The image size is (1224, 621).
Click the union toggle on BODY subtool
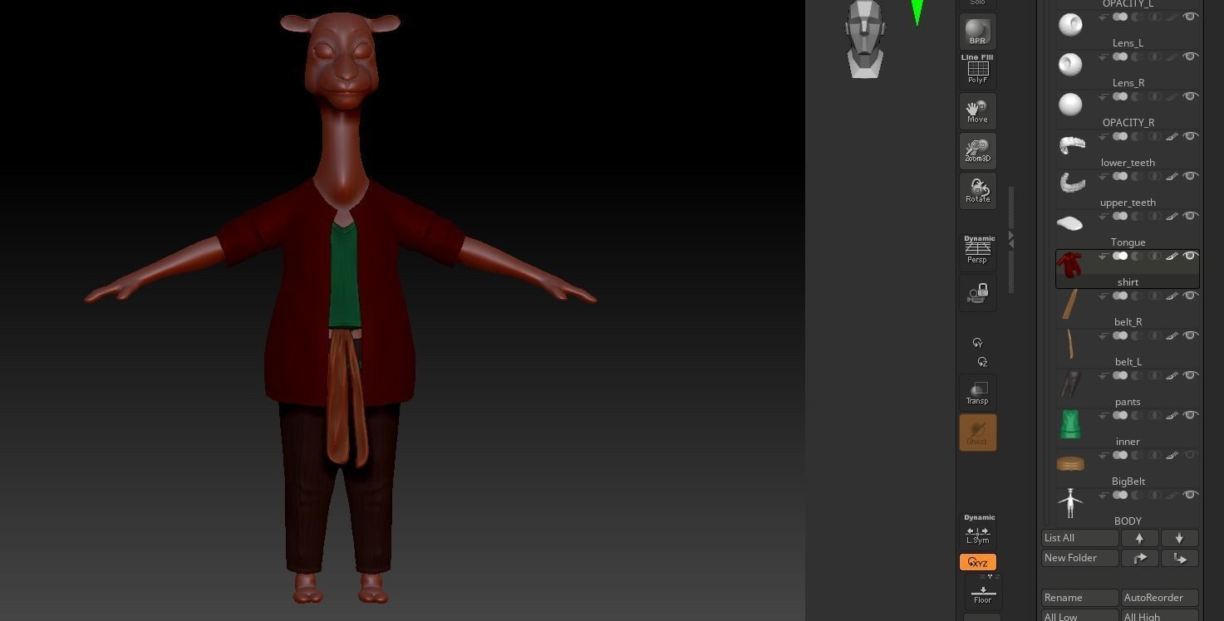(1120, 495)
